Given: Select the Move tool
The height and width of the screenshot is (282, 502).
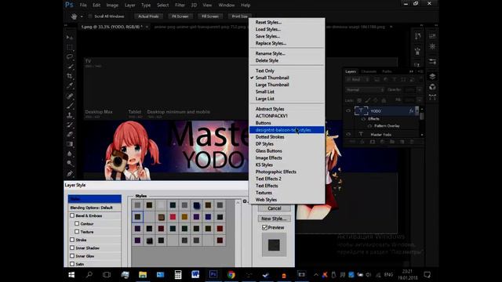Looking at the screenshot, I should point(70,37).
